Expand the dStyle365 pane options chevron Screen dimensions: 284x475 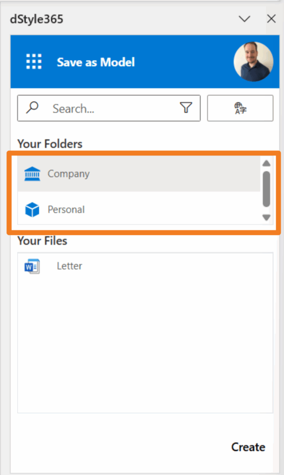244,19
